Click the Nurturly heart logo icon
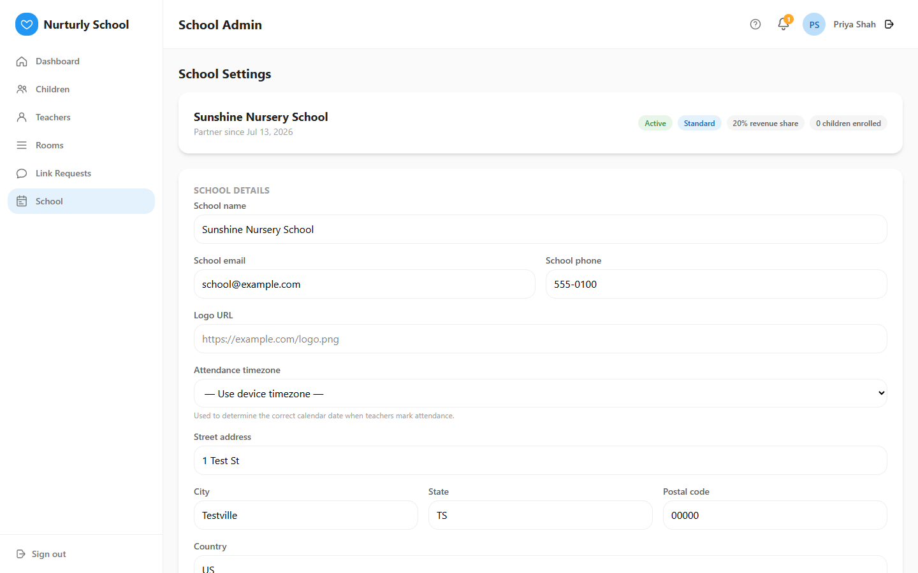This screenshot has width=918, height=573. [x=27, y=24]
